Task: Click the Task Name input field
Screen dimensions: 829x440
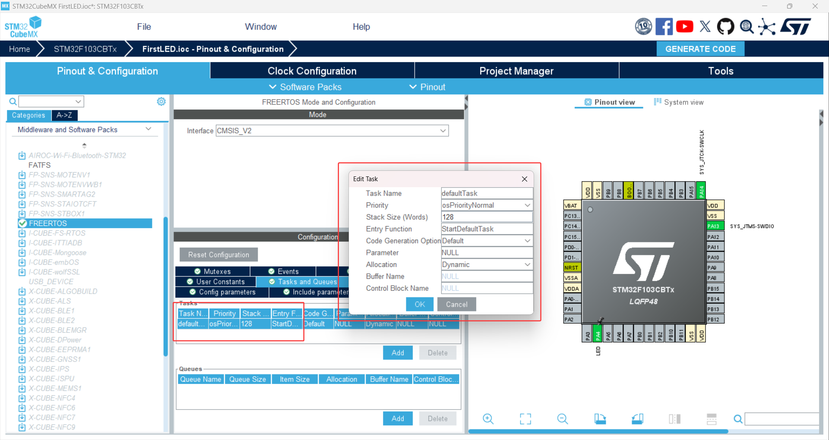Action: coord(487,193)
